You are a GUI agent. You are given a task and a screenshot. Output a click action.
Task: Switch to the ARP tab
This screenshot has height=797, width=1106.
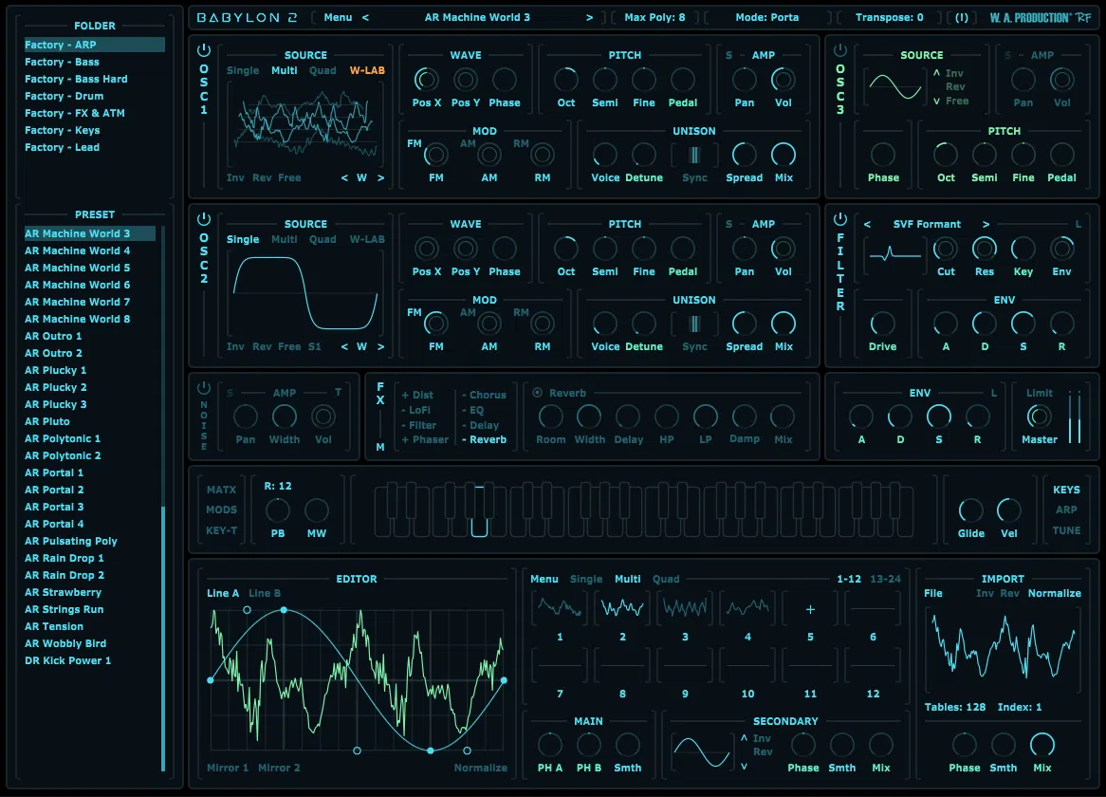pyautogui.click(x=1066, y=510)
